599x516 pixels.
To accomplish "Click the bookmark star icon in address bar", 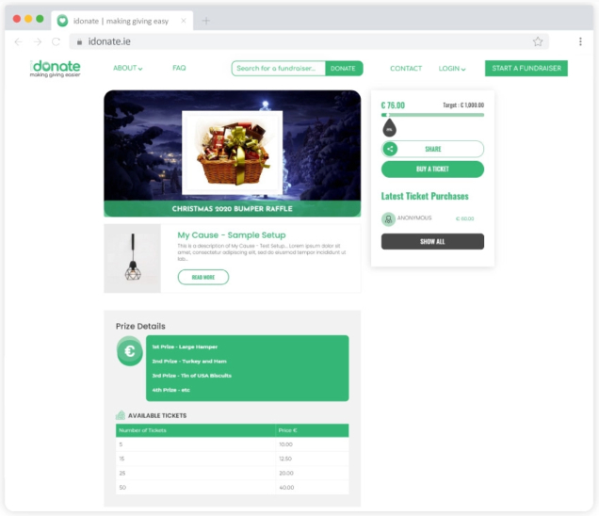I will (x=538, y=41).
